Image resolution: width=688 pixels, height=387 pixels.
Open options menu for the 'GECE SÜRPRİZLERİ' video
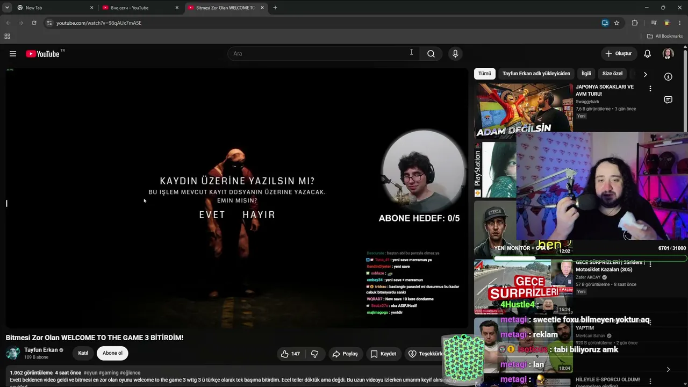click(650, 264)
